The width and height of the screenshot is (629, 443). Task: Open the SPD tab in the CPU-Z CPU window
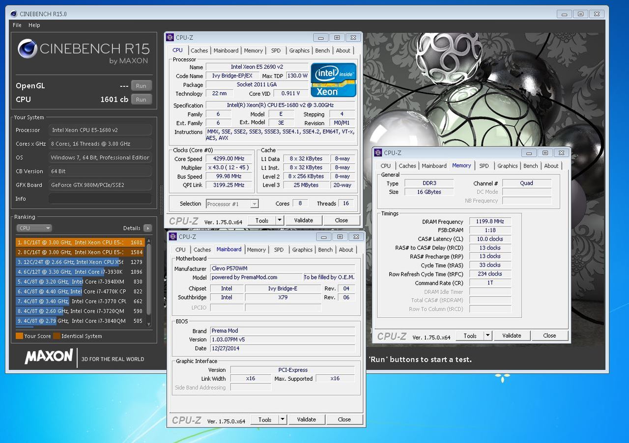tap(276, 51)
